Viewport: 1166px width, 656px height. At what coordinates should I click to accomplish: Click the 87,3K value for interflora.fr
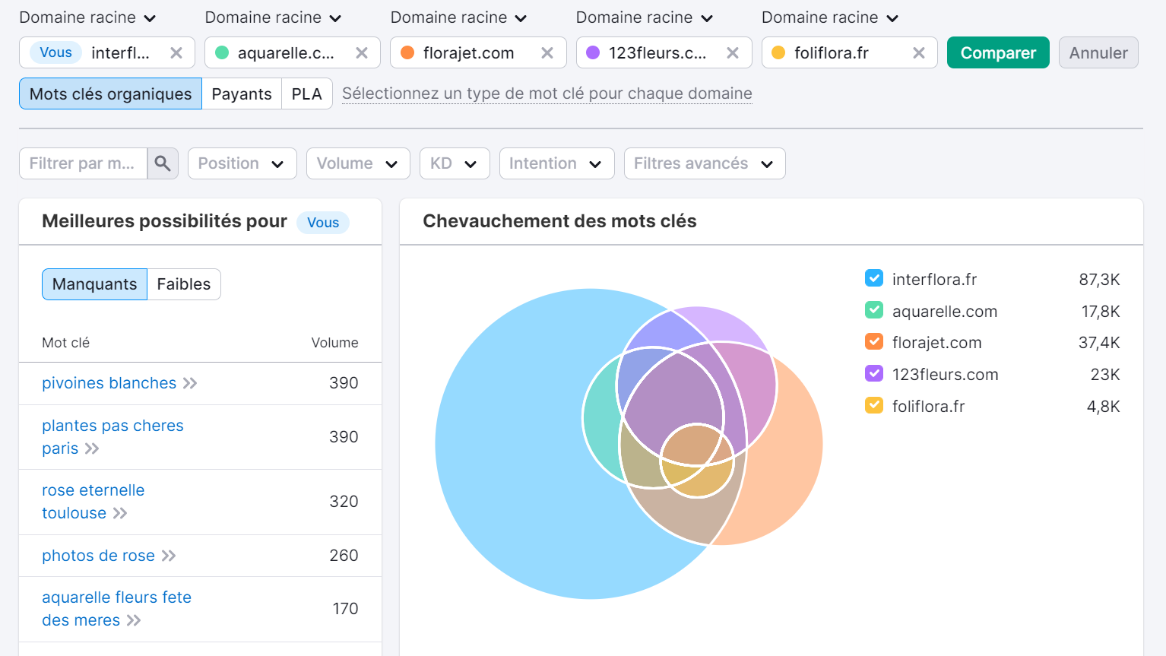(x=1099, y=279)
